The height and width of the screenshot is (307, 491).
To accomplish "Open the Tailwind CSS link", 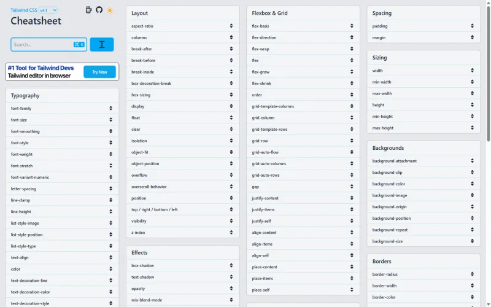I will 24,10.
